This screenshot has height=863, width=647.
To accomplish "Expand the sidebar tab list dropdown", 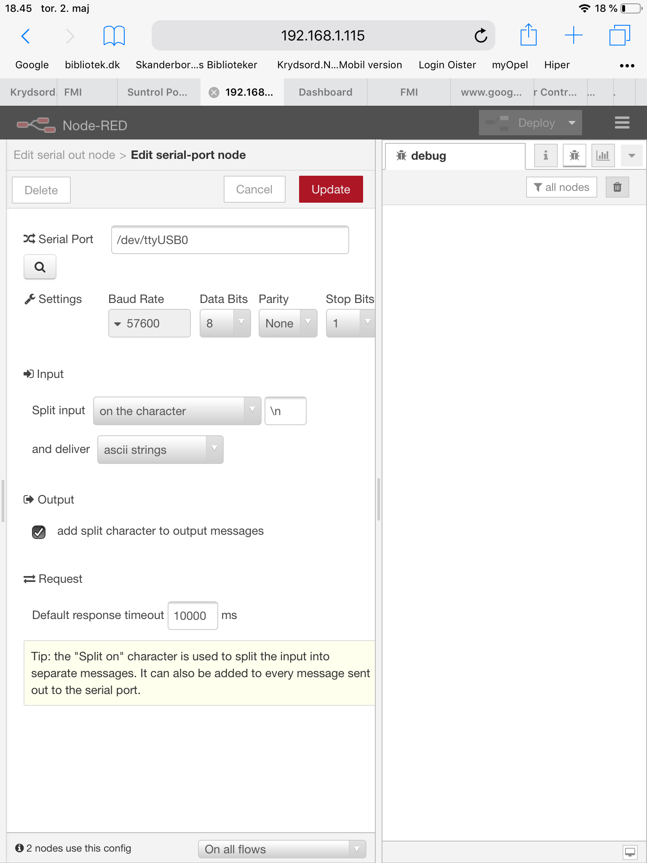I will 631,155.
